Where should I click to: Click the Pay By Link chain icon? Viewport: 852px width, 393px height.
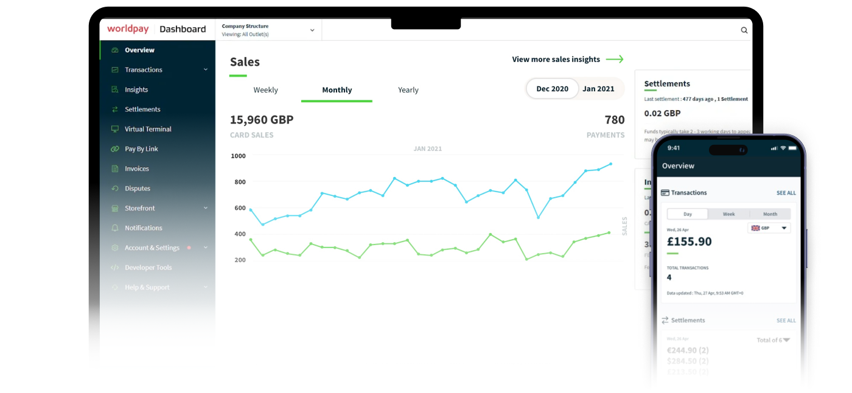pyautogui.click(x=114, y=149)
